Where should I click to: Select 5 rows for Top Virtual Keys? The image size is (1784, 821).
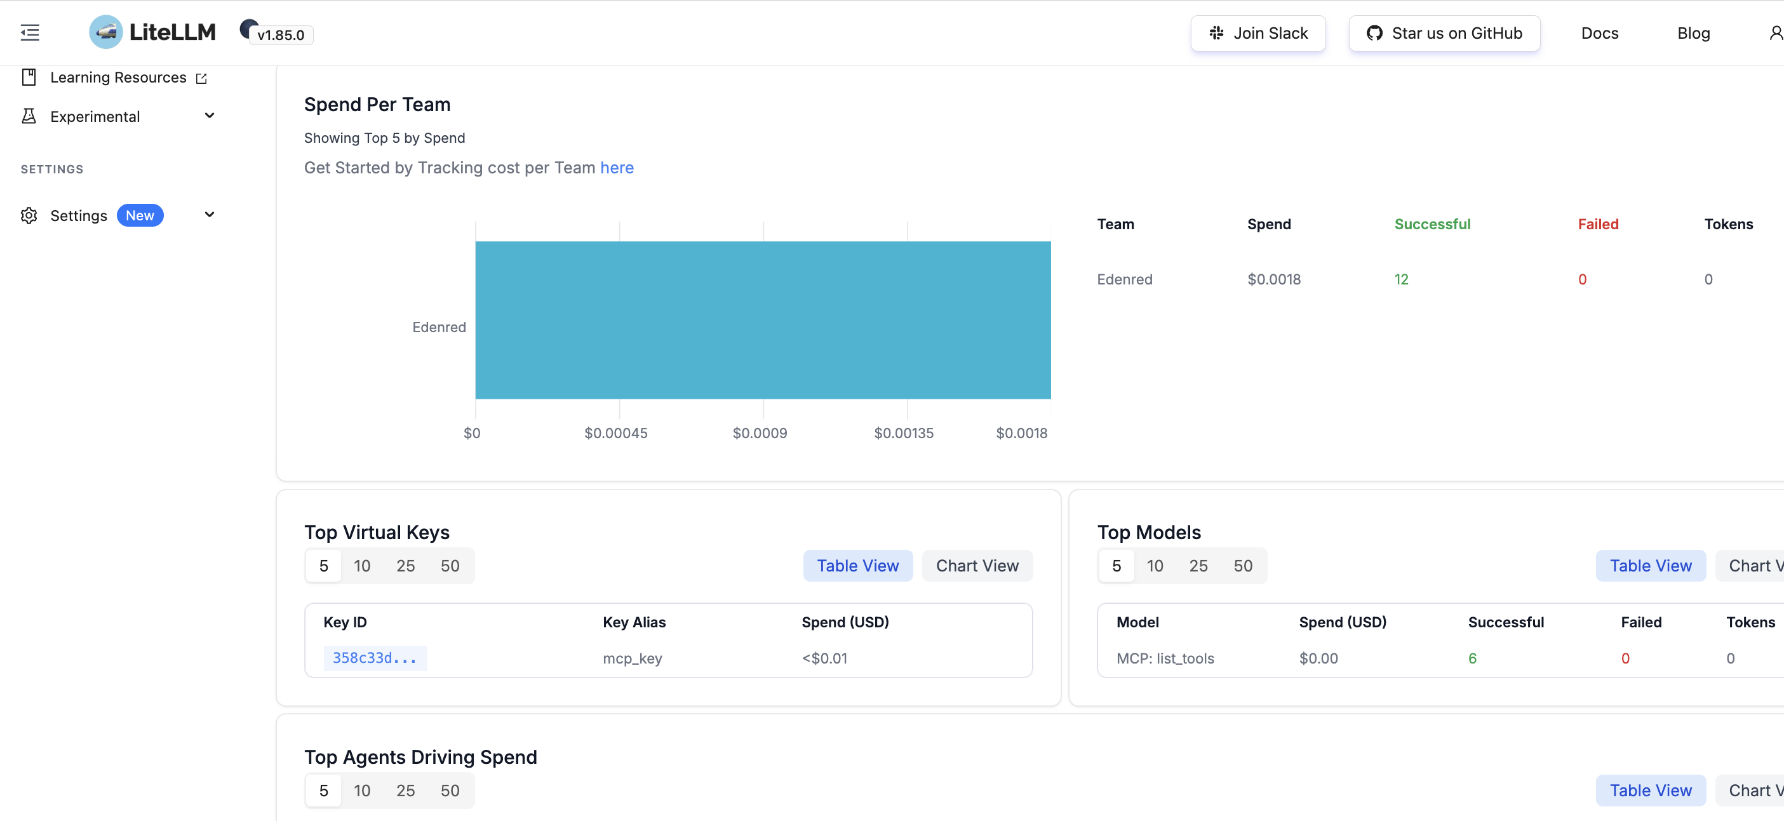323,566
